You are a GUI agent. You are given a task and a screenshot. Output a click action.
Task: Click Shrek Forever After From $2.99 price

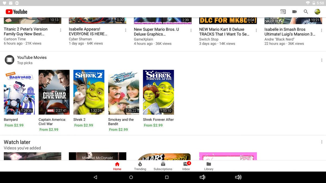click(153, 125)
